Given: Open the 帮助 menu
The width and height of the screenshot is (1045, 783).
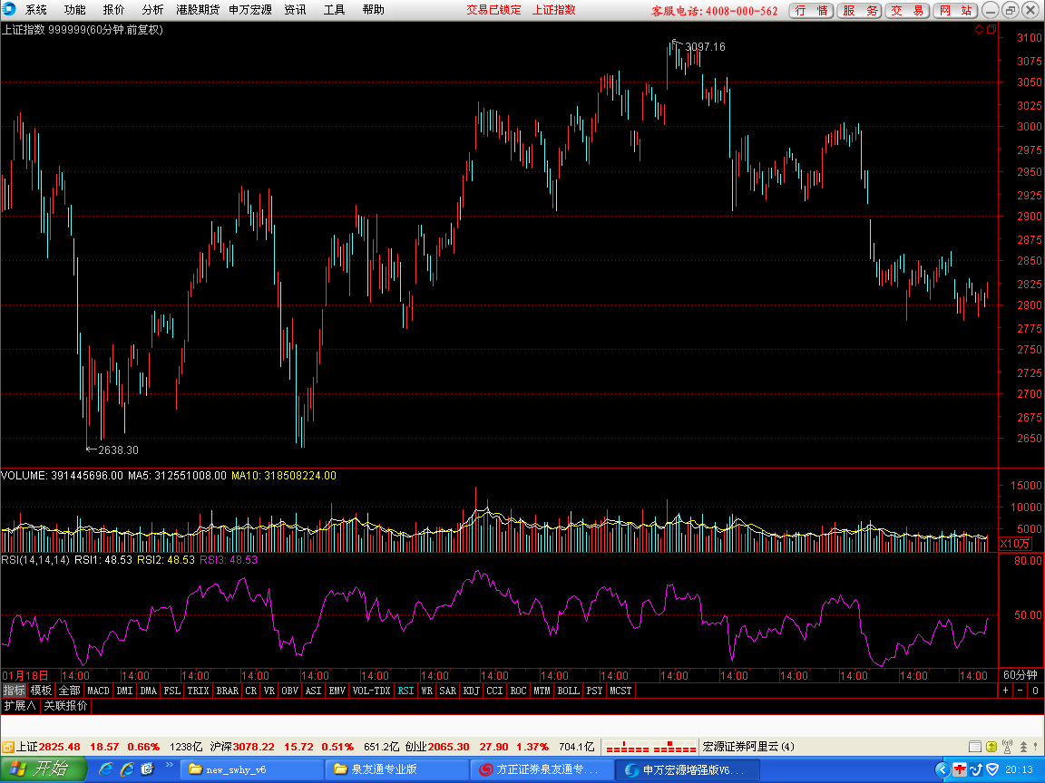Looking at the screenshot, I should coord(373,10).
